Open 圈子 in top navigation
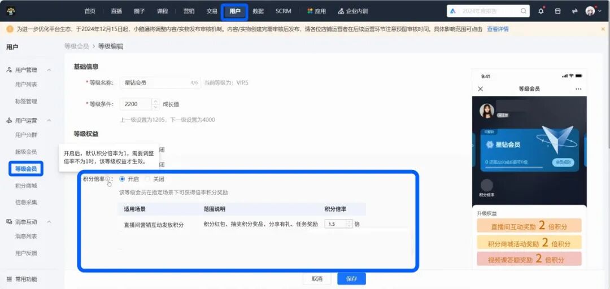610x289 pixels. click(139, 11)
